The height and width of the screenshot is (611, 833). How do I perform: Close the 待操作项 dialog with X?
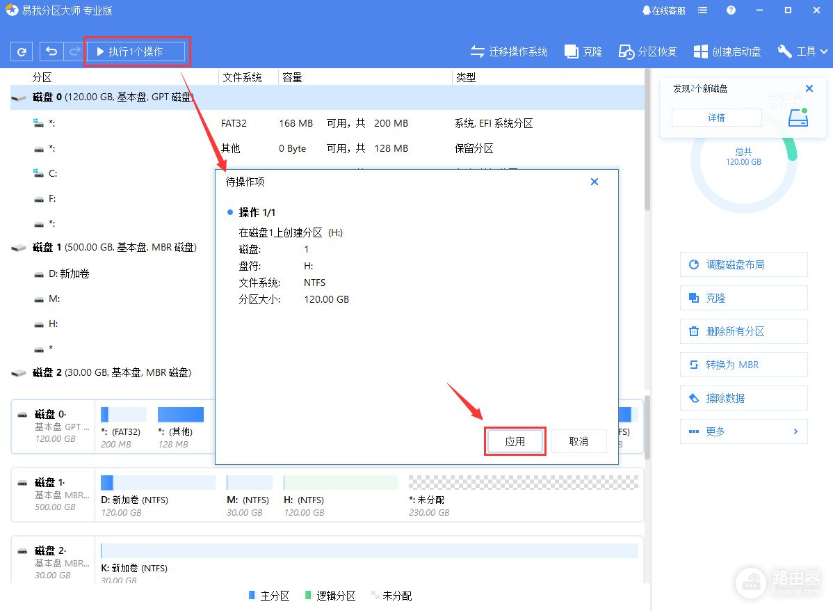(x=595, y=182)
